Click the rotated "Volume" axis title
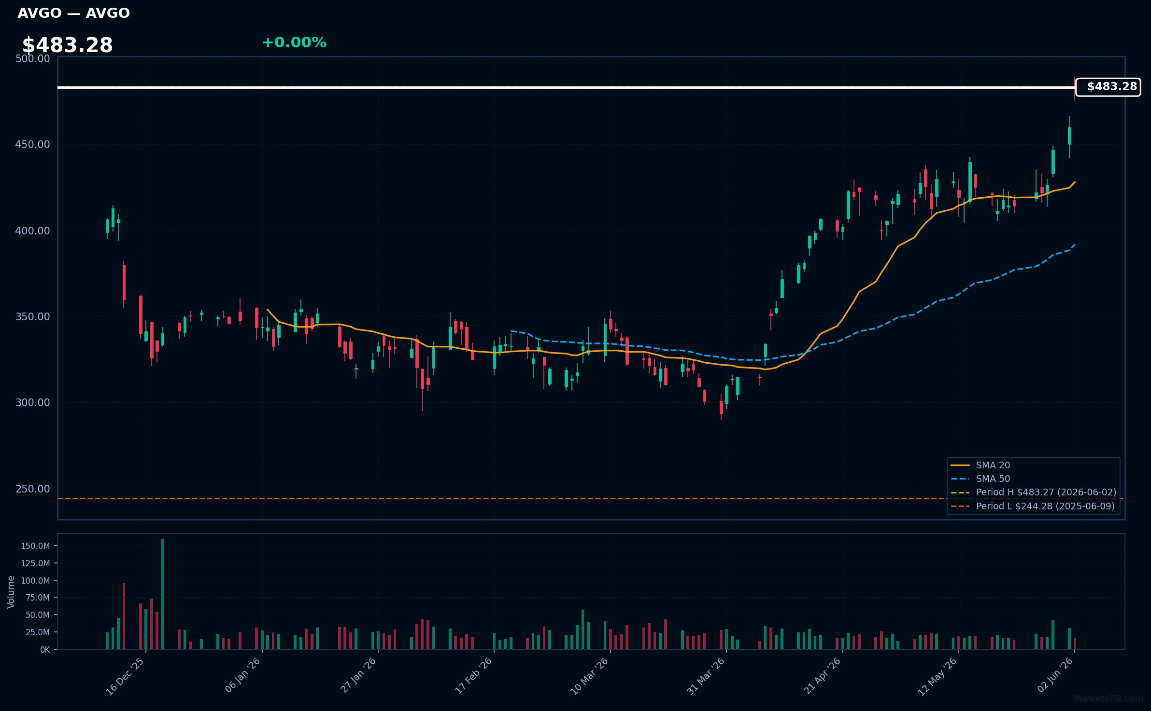The width and height of the screenshot is (1151, 711). point(11,592)
